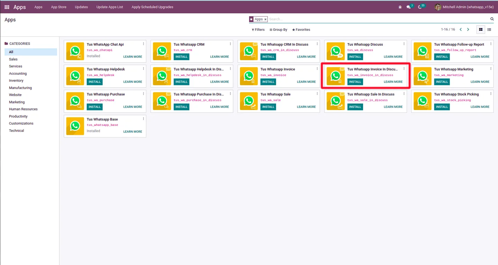Image resolution: width=498 pixels, height=265 pixels.
Task: Go to the next page arrow
Action: [x=468, y=30]
